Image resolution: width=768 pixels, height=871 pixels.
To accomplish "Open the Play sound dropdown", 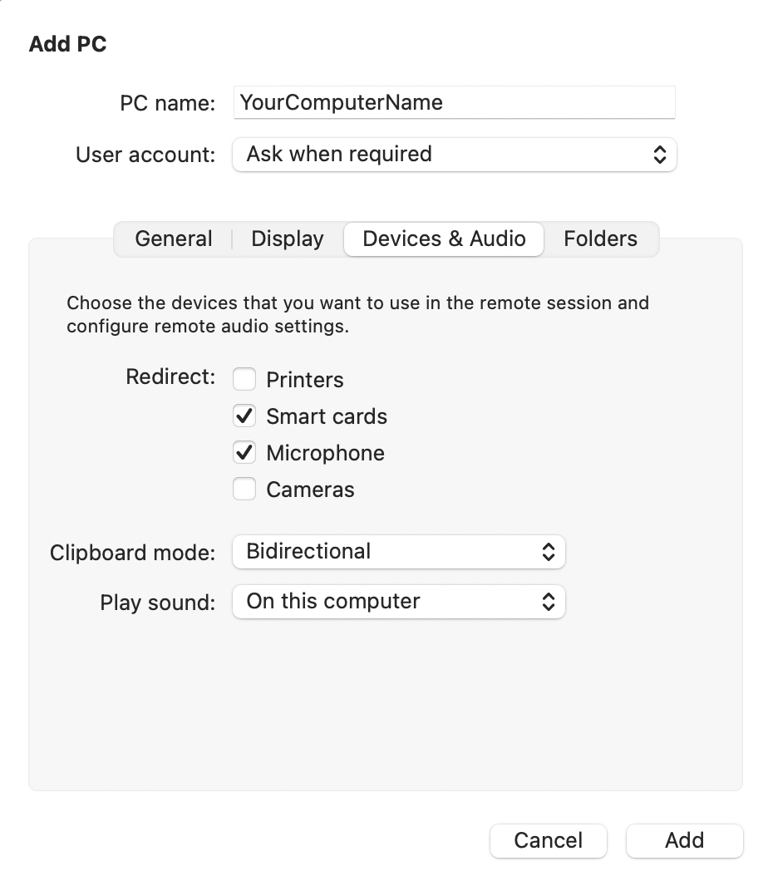I will 399,602.
